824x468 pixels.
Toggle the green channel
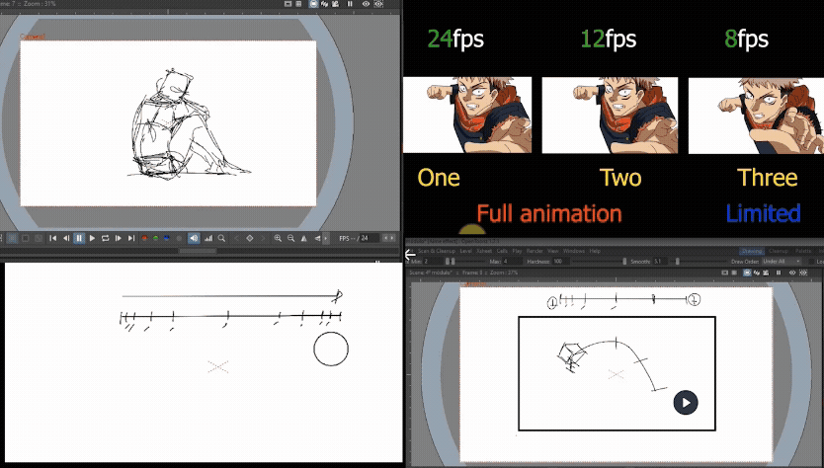point(155,238)
